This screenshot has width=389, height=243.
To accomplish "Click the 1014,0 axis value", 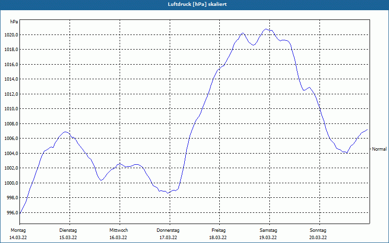I will click(x=11, y=79).
